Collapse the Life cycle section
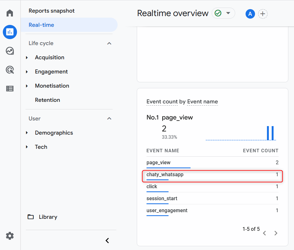 point(109,44)
